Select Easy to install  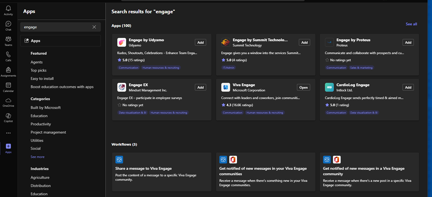[x=42, y=79]
